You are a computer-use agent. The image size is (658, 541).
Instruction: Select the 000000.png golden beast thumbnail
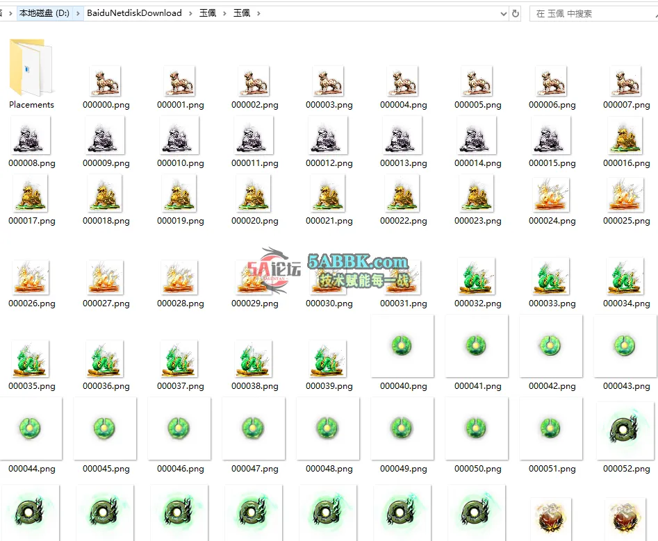click(x=105, y=80)
